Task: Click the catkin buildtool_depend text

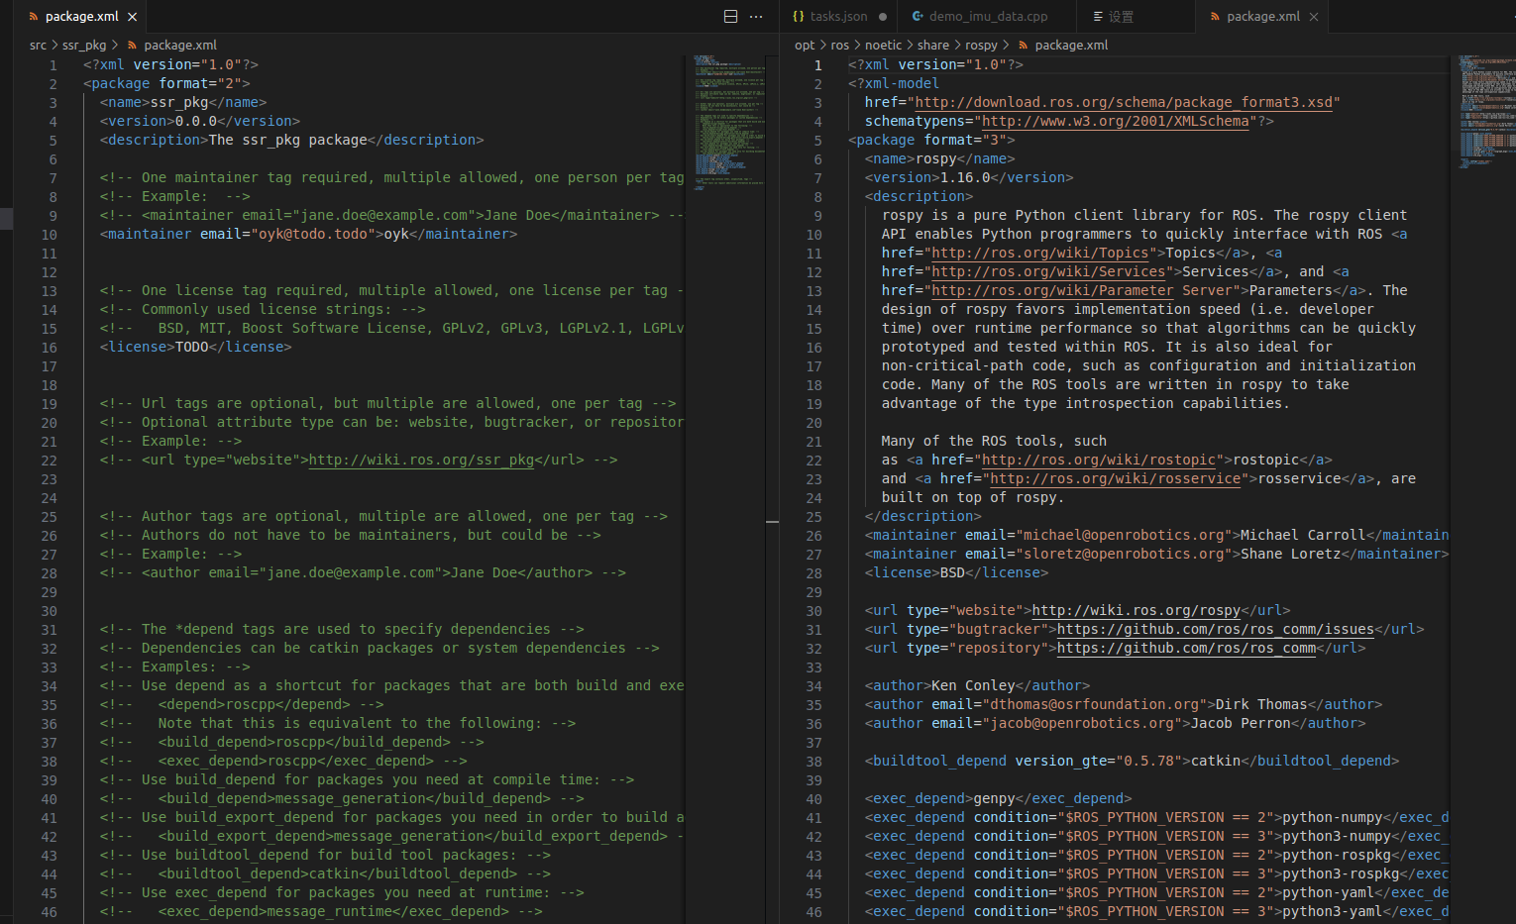Action: point(1216,761)
